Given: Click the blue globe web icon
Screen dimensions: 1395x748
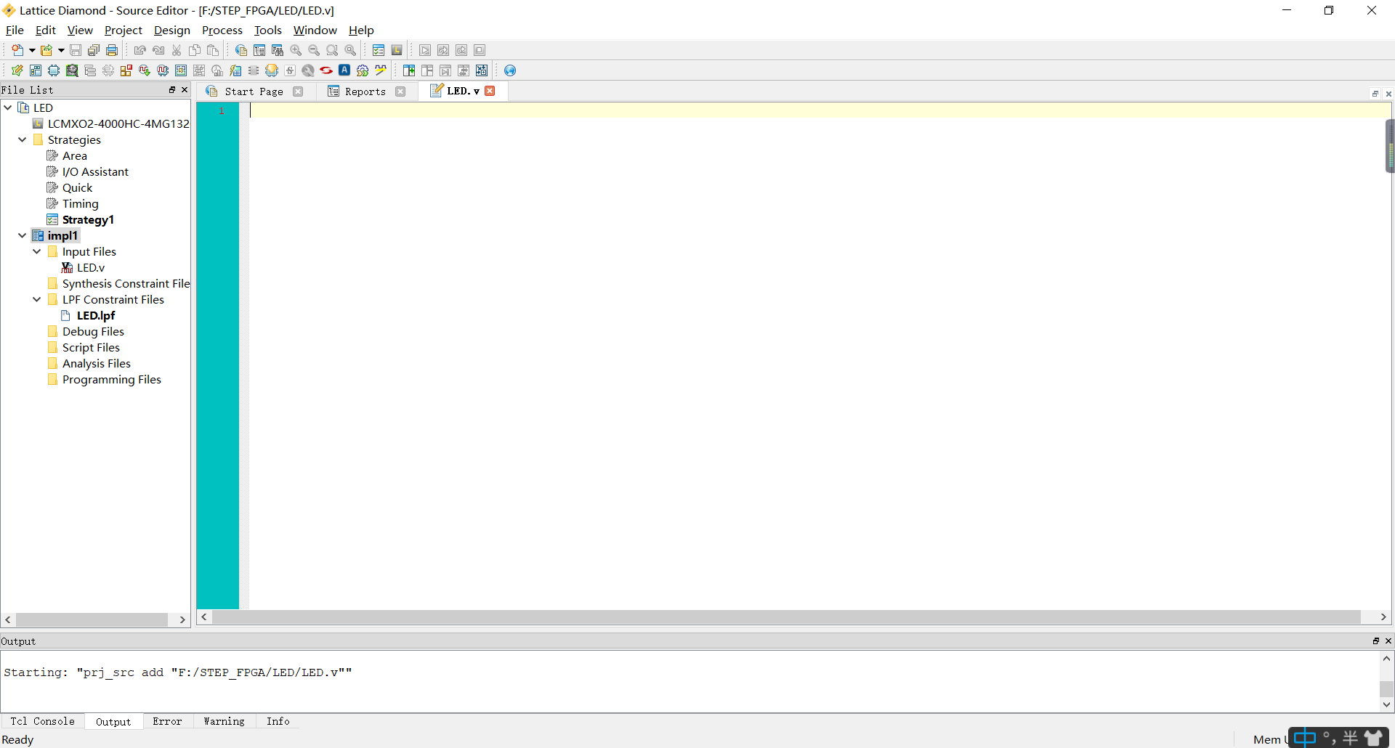Looking at the screenshot, I should point(510,70).
